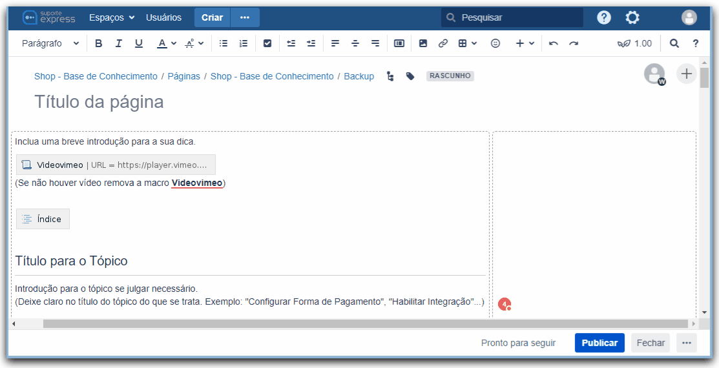Undo the last edit
Image resolution: width=719 pixels, height=368 pixels.
pyautogui.click(x=554, y=43)
